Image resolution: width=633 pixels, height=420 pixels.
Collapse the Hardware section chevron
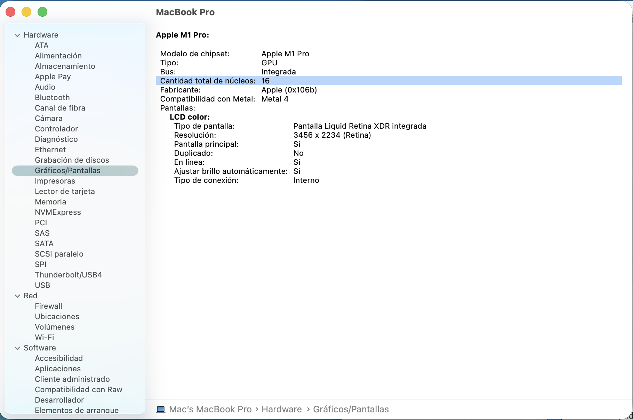pyautogui.click(x=17, y=35)
